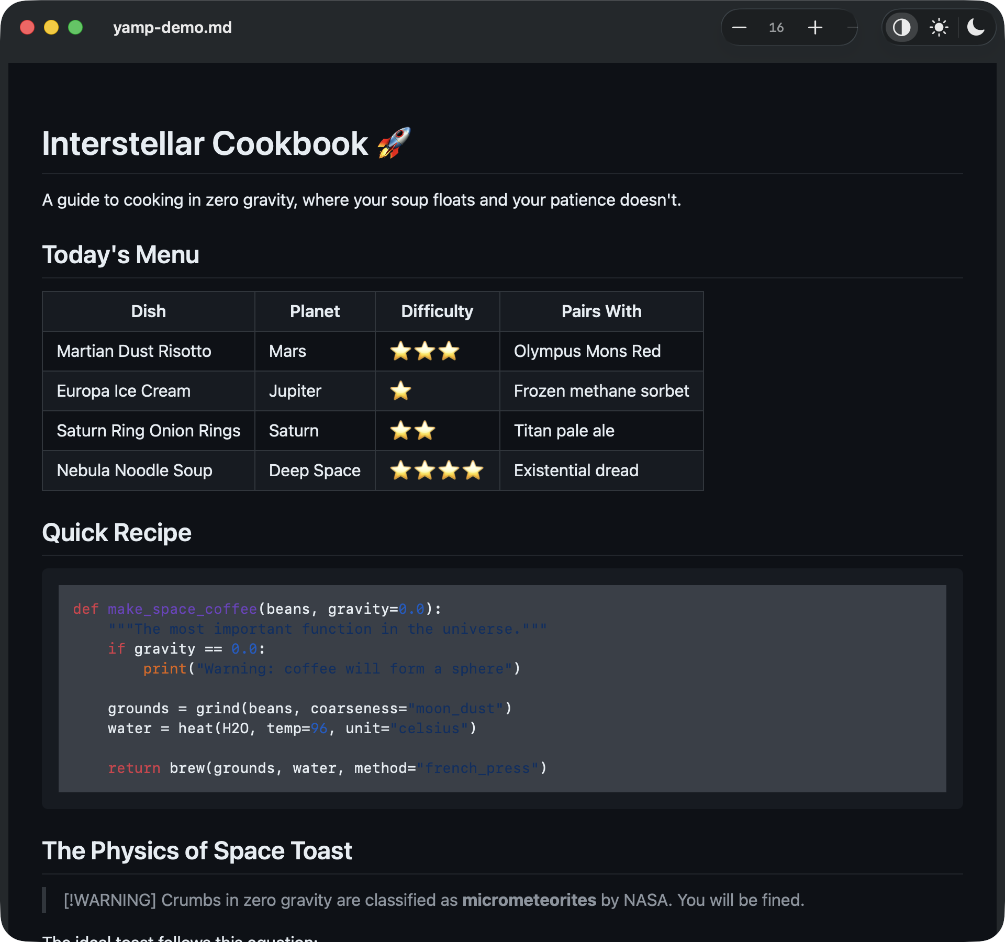Select the Olympus Mons Red pairing cell

(587, 351)
